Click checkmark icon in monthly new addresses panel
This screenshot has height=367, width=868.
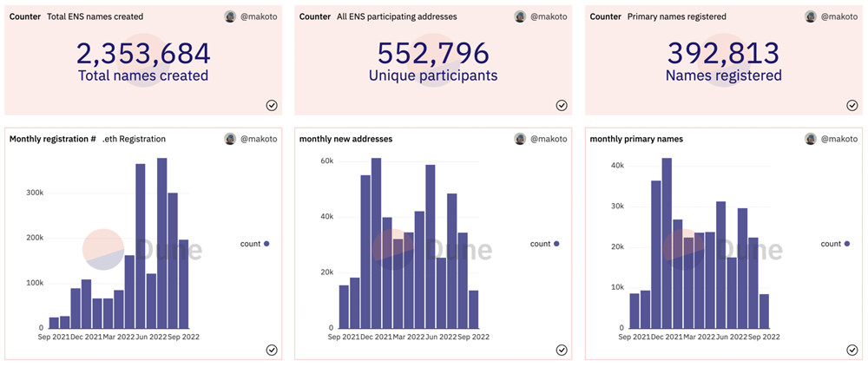[562, 350]
